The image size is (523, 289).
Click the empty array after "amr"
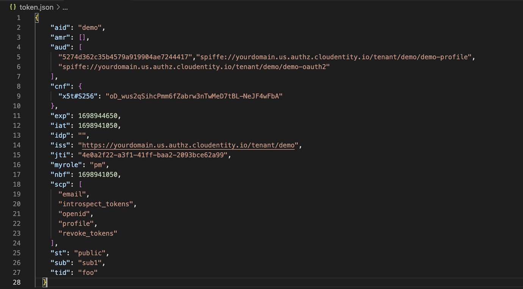click(x=84, y=37)
